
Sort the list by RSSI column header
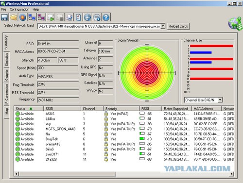point(151,109)
